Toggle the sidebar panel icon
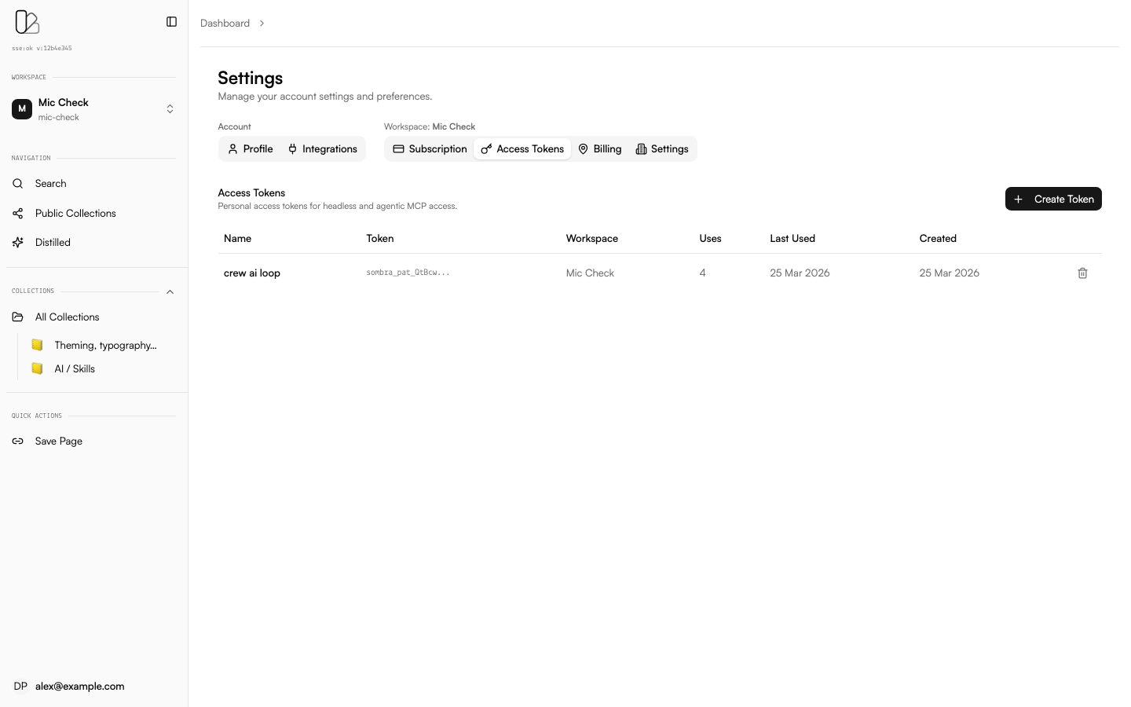1131x707 pixels. point(171,21)
